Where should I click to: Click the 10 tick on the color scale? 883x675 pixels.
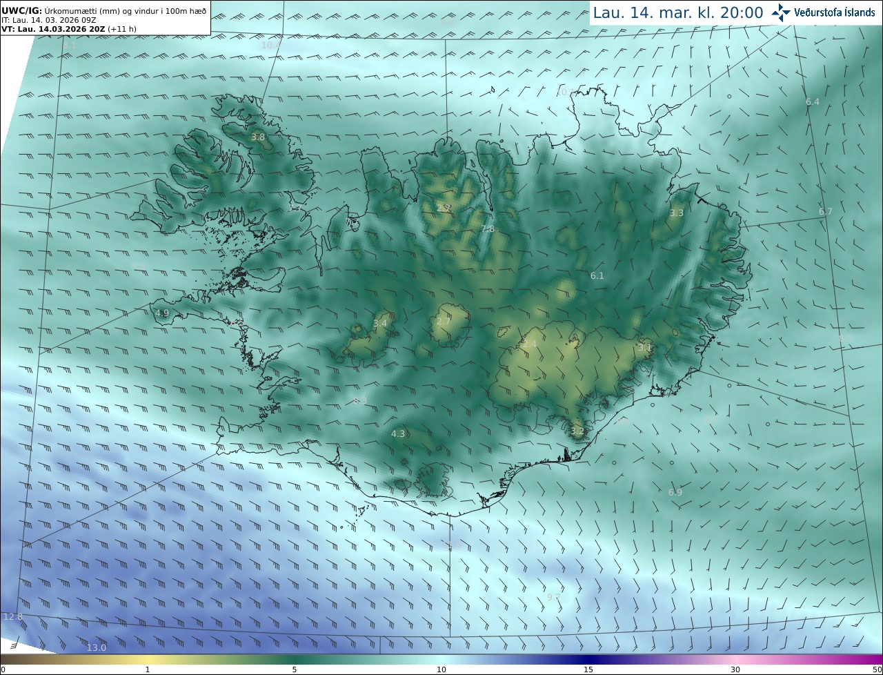pos(441,669)
